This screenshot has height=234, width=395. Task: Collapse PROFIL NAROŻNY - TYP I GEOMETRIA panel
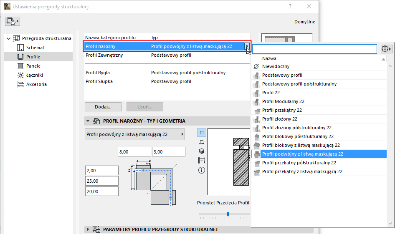coord(88,121)
